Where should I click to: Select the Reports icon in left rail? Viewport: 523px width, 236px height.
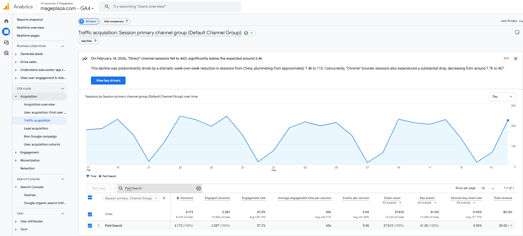6,32
